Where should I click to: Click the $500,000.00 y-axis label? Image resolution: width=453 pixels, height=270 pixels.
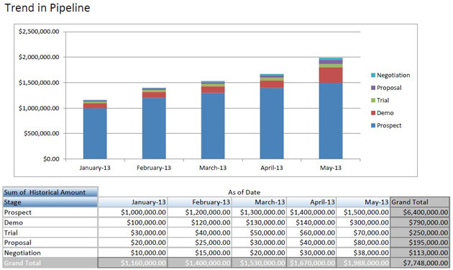tap(42, 133)
